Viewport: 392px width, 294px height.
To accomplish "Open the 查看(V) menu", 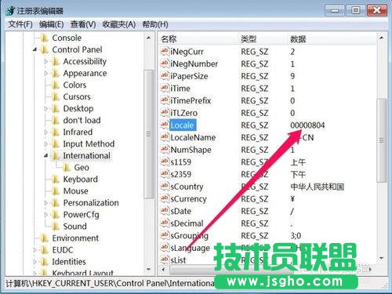I will pyautogui.click(x=83, y=24).
